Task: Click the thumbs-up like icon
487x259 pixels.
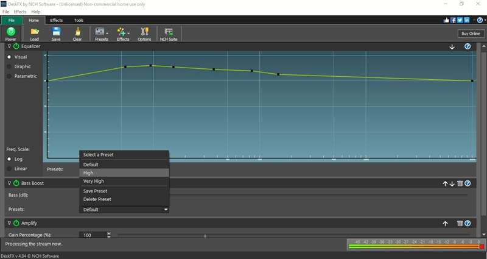Action: coord(446,20)
